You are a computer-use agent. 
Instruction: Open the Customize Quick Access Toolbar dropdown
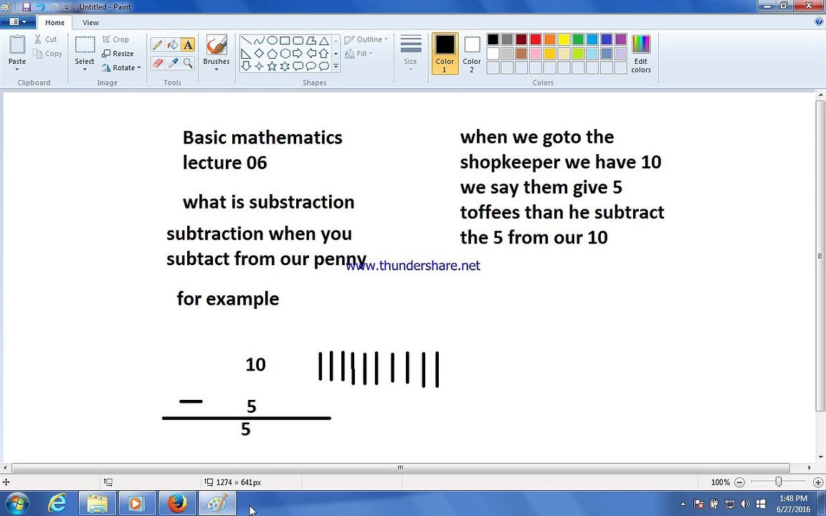67,7
